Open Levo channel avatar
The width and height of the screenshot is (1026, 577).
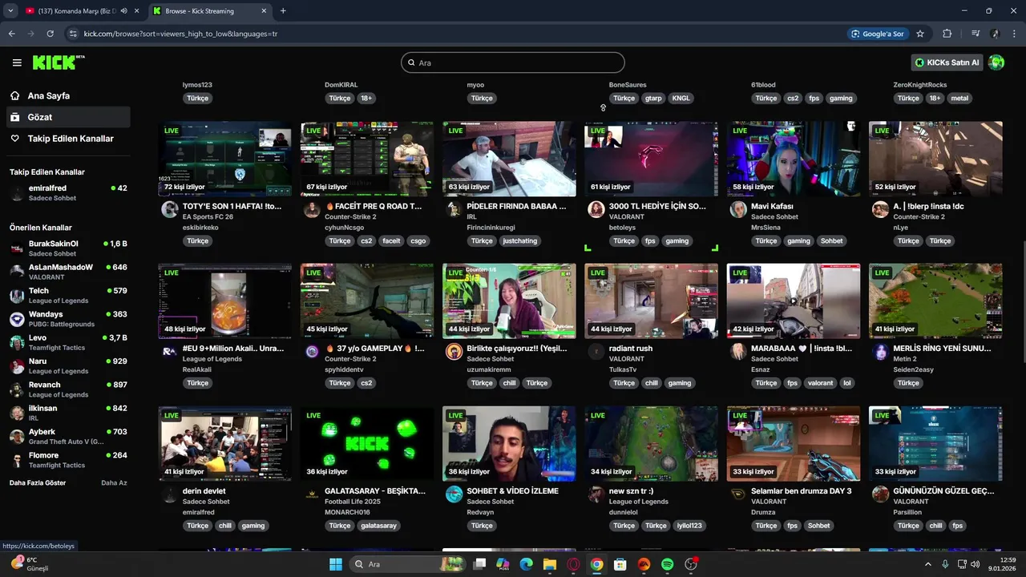pos(17,342)
